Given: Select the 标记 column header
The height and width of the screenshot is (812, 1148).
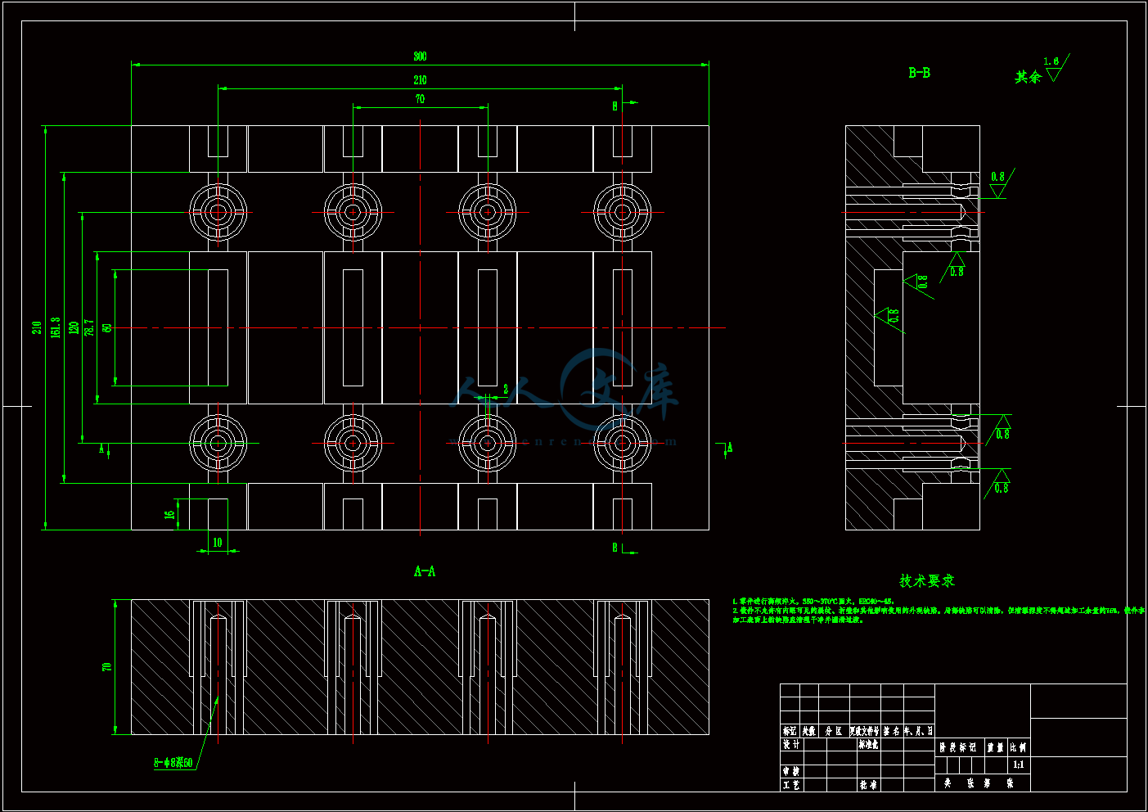Looking at the screenshot, I should pyautogui.click(x=789, y=731).
